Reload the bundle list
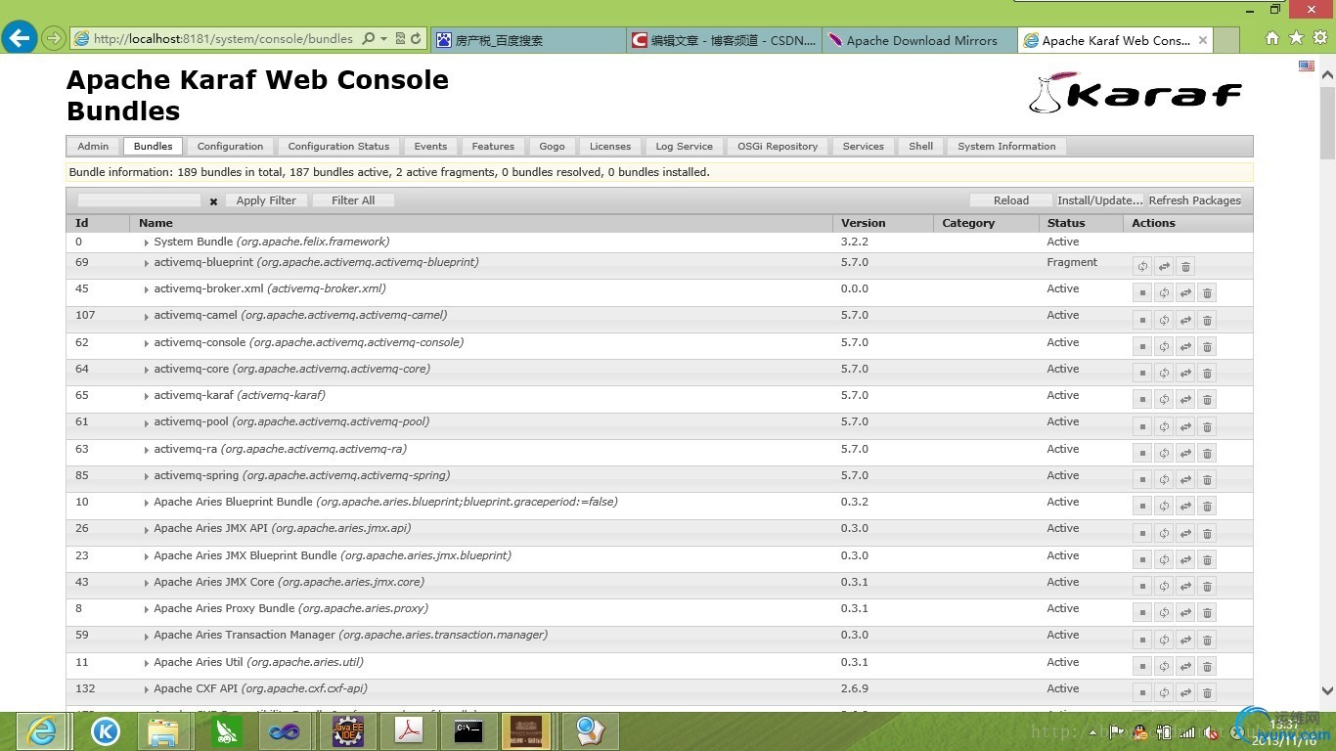Image resolution: width=1336 pixels, height=751 pixels. (x=1011, y=200)
